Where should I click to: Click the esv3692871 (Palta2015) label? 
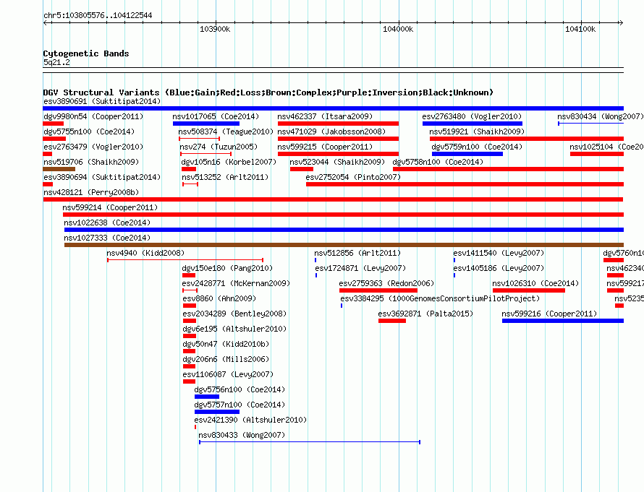[x=425, y=314]
